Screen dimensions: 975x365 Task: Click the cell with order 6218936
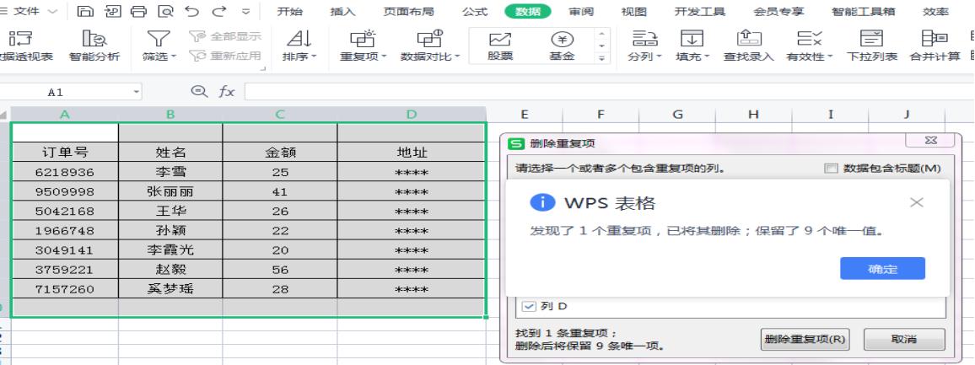click(x=65, y=172)
